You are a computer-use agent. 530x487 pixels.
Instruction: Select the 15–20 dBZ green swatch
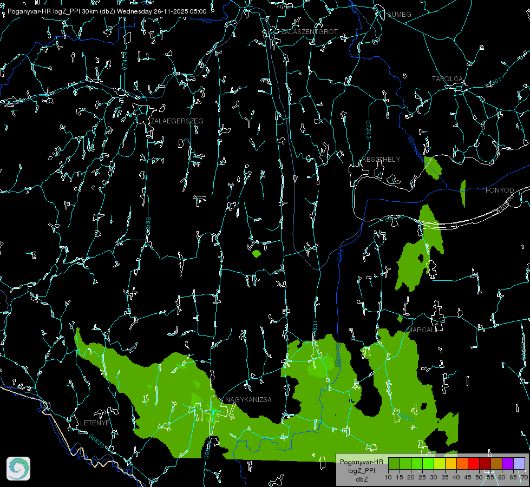coord(405,463)
